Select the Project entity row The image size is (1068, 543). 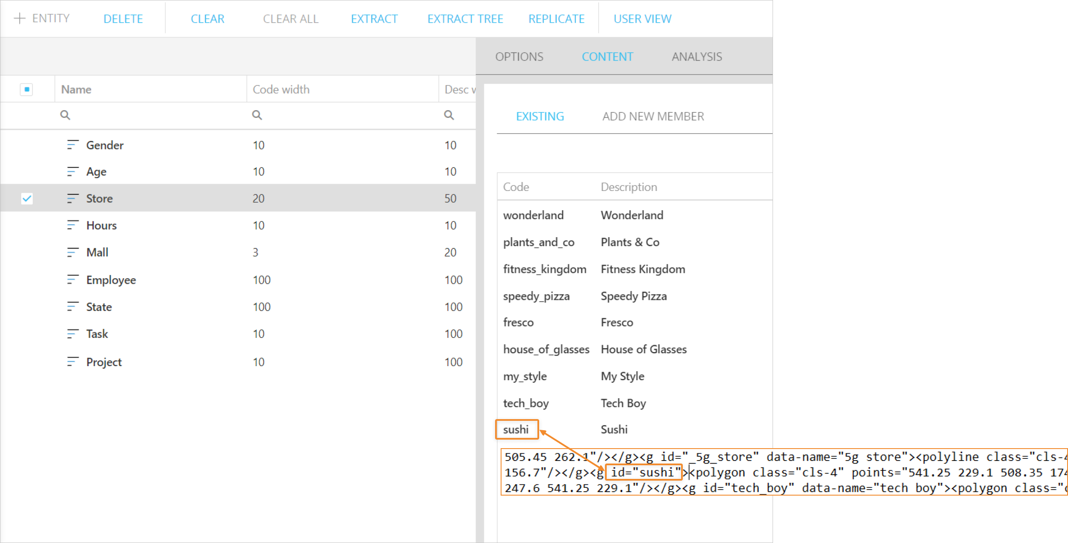(x=238, y=362)
